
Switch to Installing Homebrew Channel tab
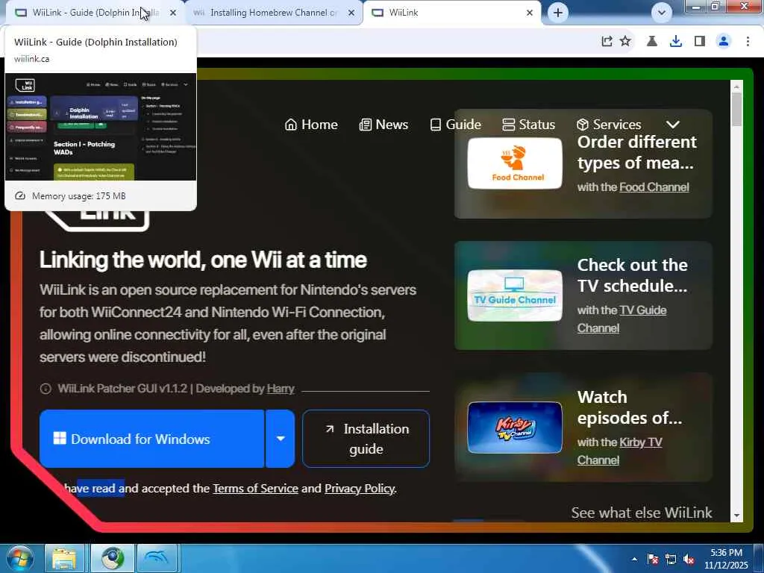(273, 13)
